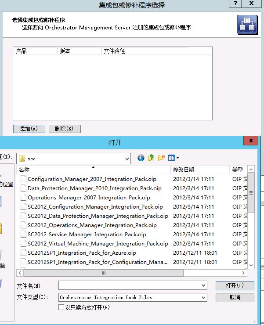This screenshot has width=264, height=325.
Task: Click the 产品 column header
Action: pos(36,51)
